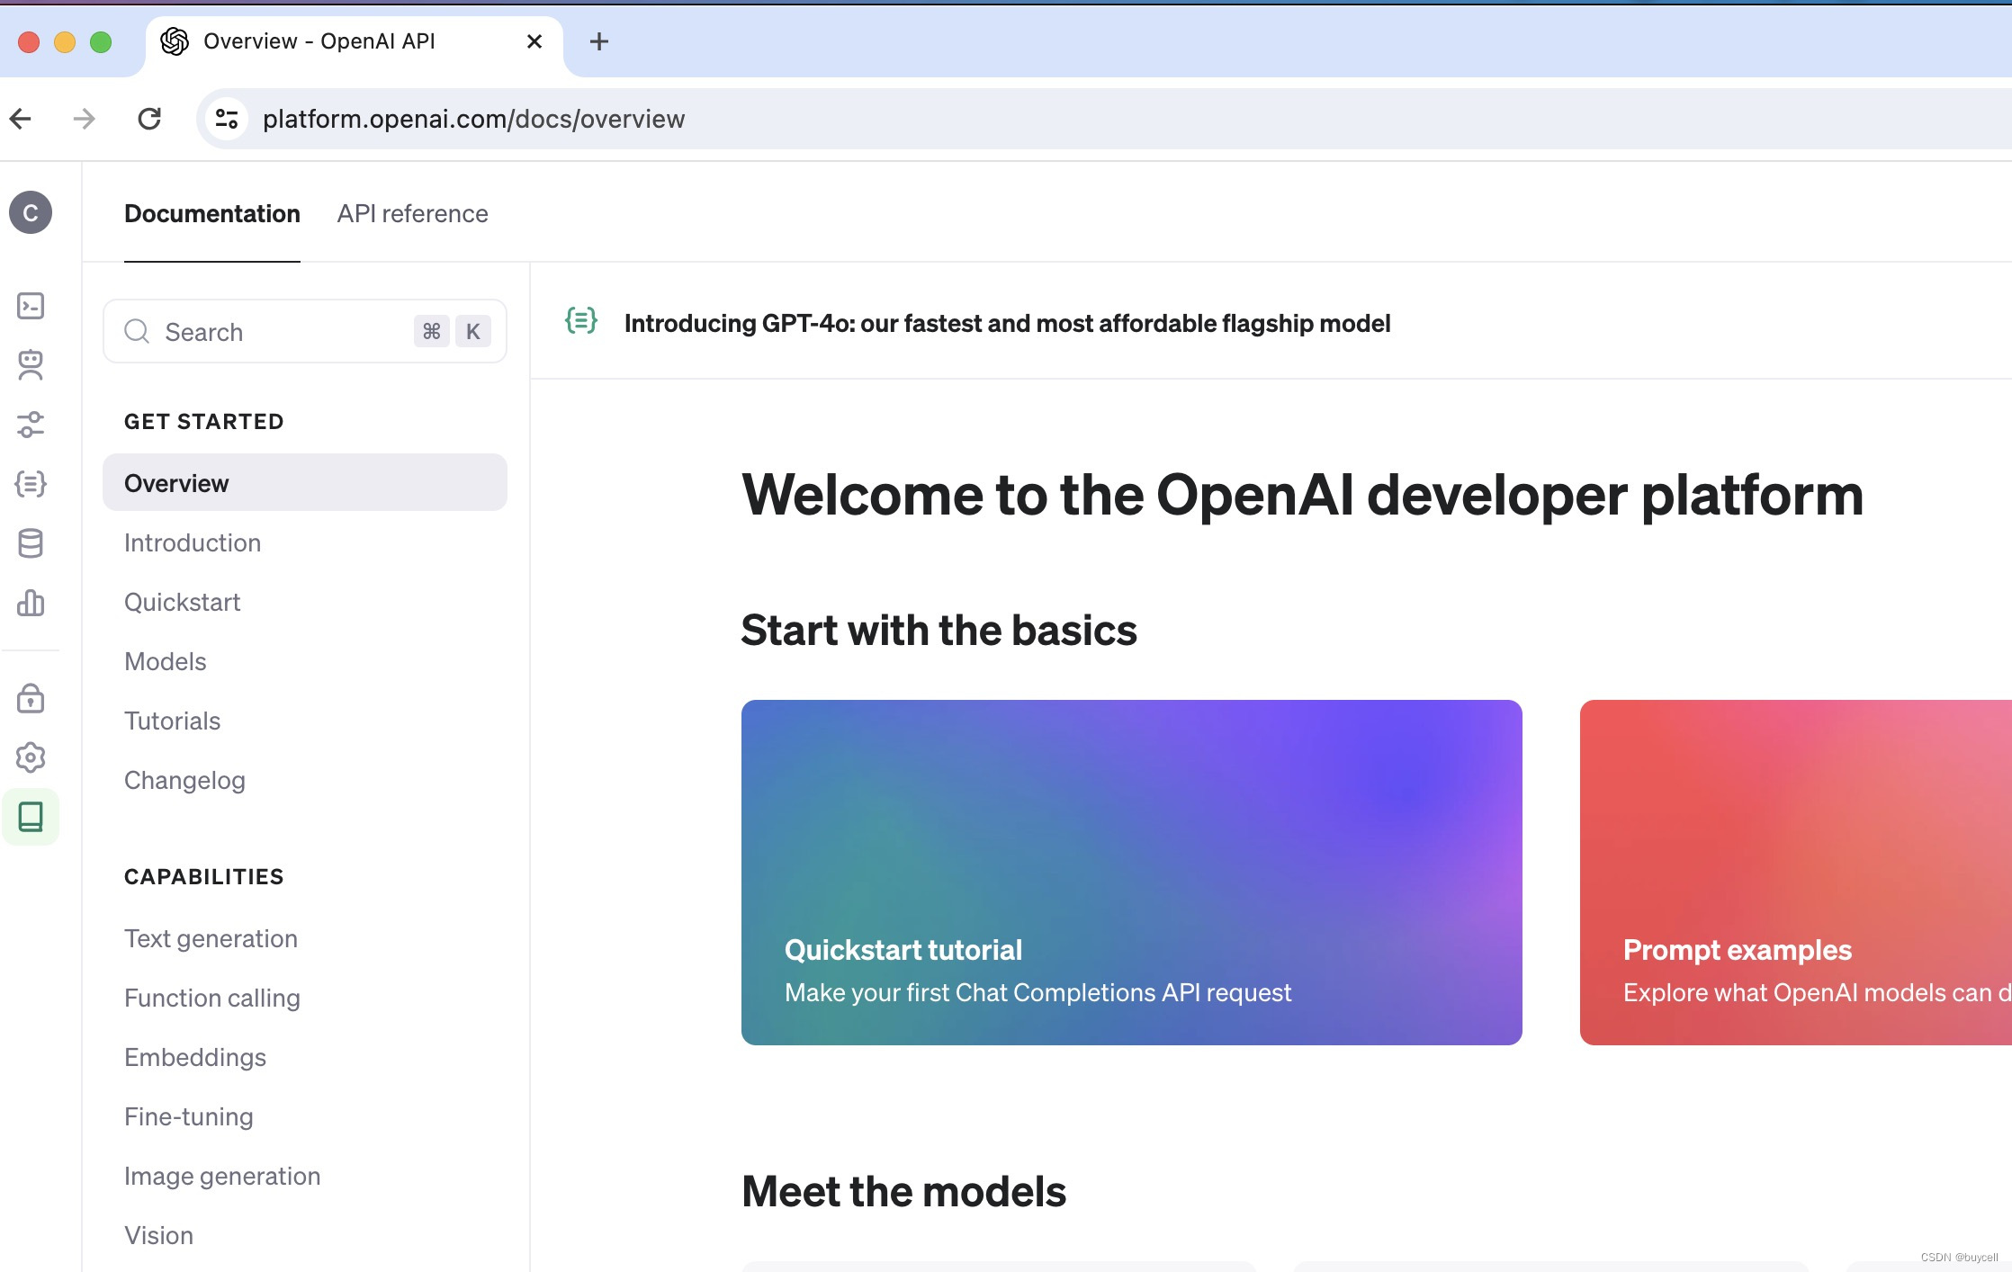Viewport: 2012px width, 1272px height.
Task: Click the Batches curly-brace icon
Action: pos(31,483)
